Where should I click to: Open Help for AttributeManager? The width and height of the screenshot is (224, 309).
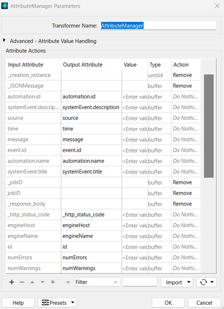(18, 302)
